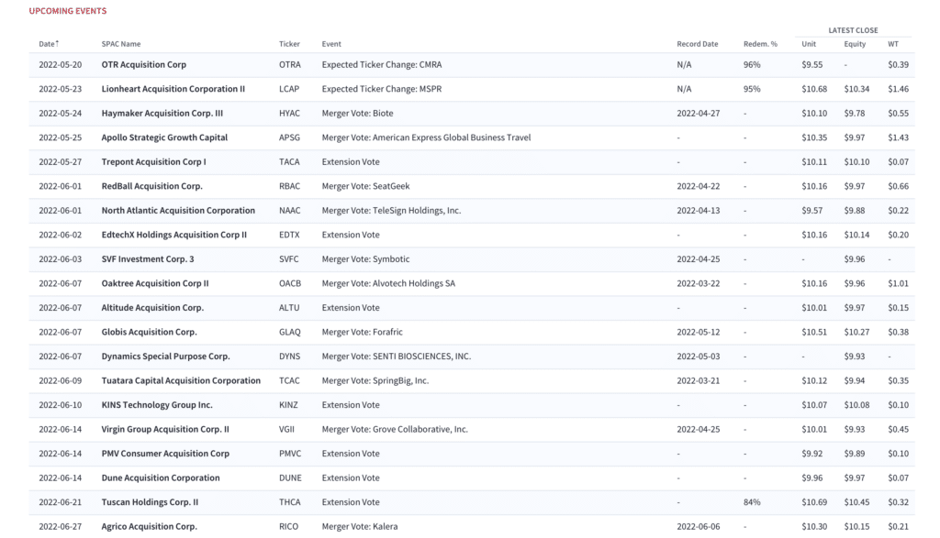Viewport: 940px width, 538px height.
Task: Open Globis Acquisition Corp. link
Action: click(x=149, y=332)
